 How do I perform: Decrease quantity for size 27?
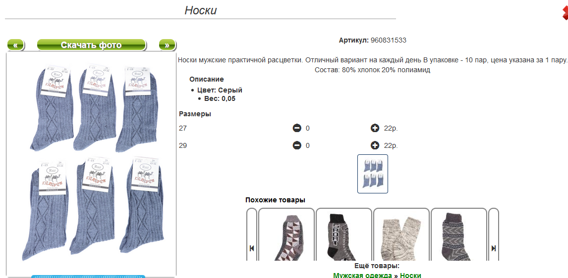click(297, 128)
